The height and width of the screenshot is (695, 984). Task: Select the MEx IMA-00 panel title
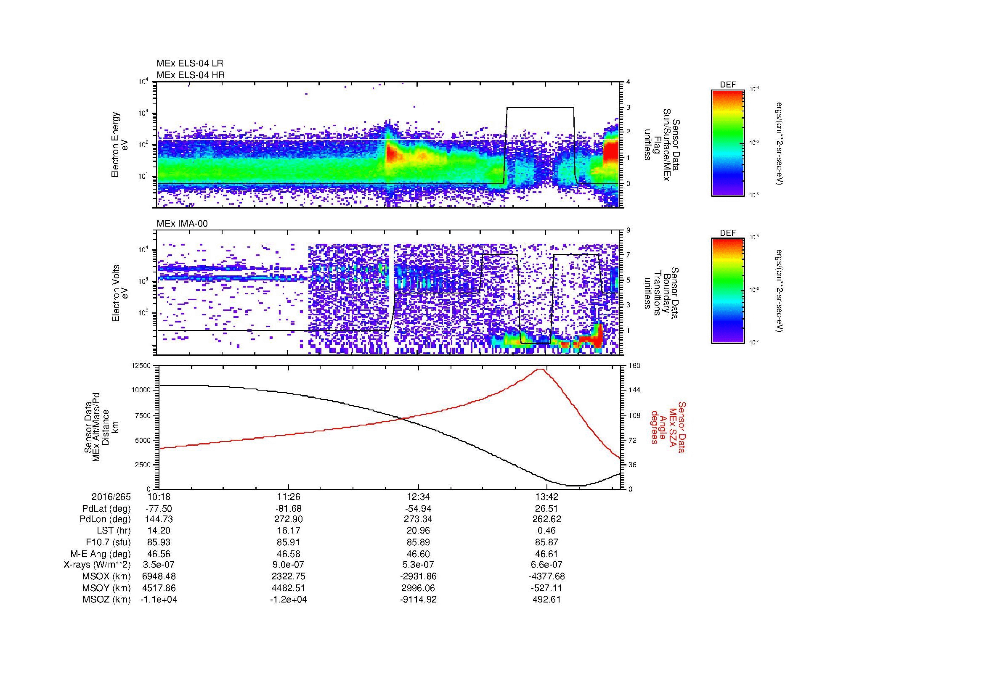click(x=182, y=224)
